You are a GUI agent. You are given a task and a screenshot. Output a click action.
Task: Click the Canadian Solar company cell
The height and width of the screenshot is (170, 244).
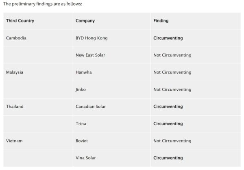[90, 107]
